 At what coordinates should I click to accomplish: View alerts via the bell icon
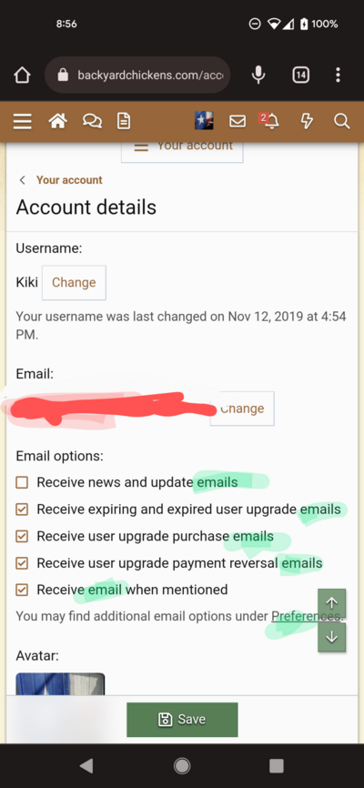[x=269, y=121]
